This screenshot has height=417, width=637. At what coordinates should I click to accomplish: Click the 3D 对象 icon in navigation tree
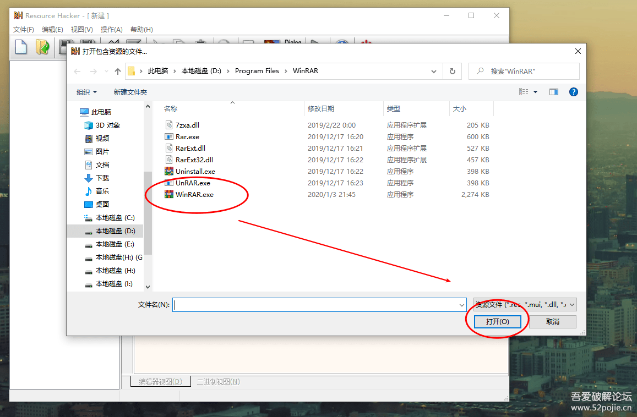click(x=89, y=125)
